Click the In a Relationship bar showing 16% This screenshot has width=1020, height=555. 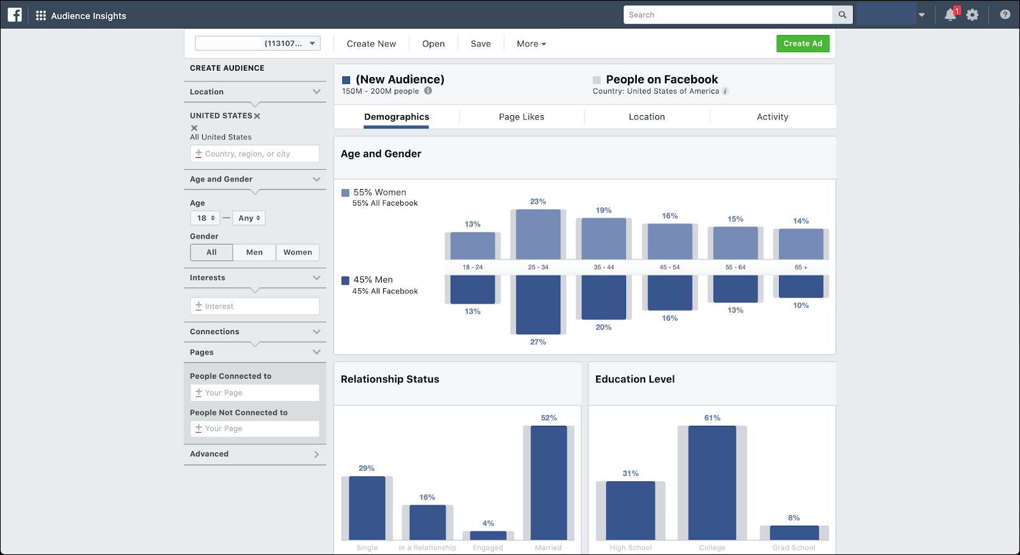point(428,523)
